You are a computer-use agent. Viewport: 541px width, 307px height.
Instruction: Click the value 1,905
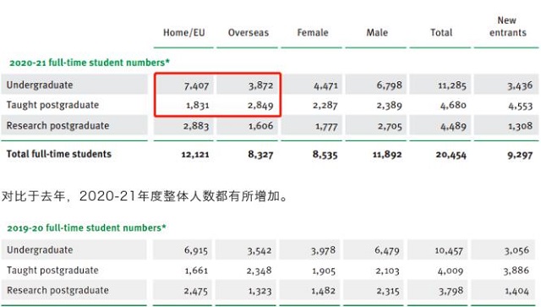coord(324,271)
